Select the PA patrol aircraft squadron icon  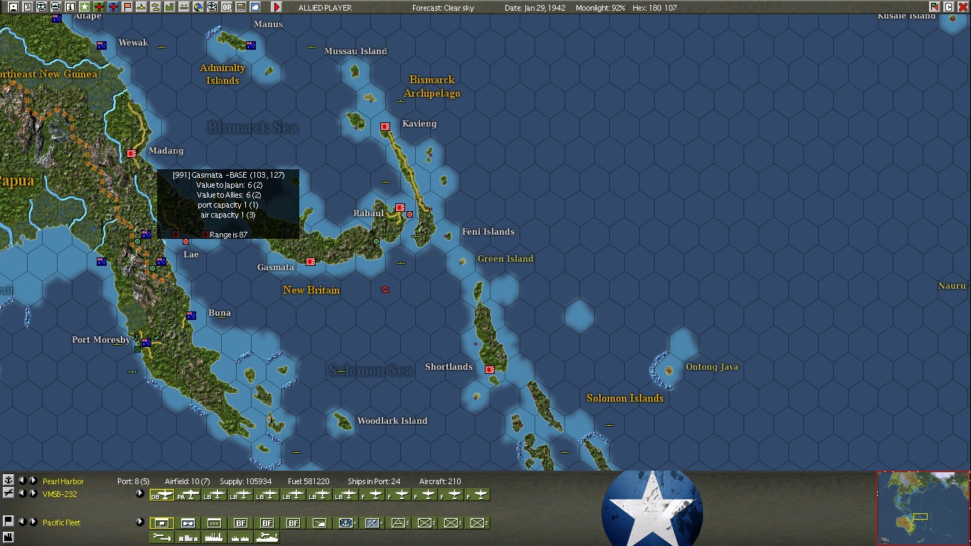coord(188,495)
